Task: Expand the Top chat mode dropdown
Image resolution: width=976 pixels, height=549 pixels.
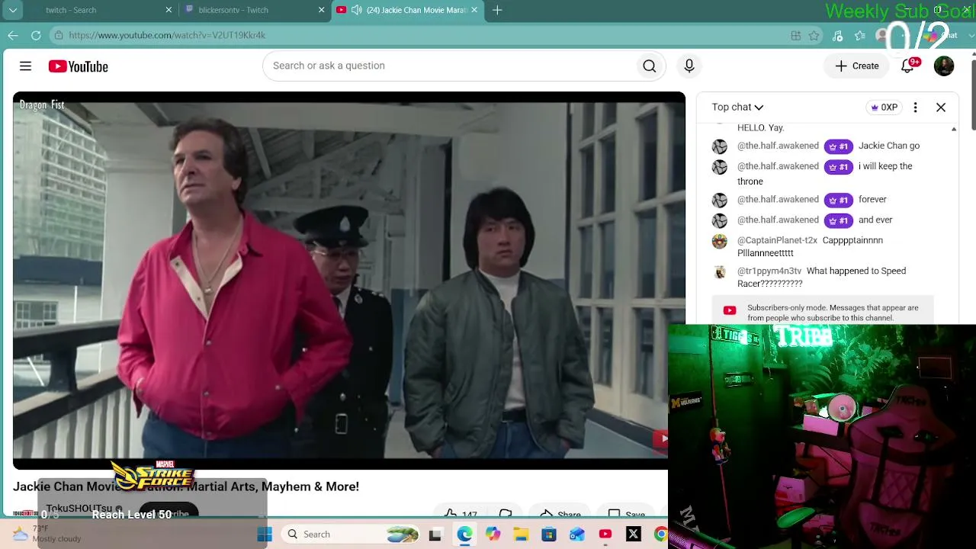Action: click(737, 108)
